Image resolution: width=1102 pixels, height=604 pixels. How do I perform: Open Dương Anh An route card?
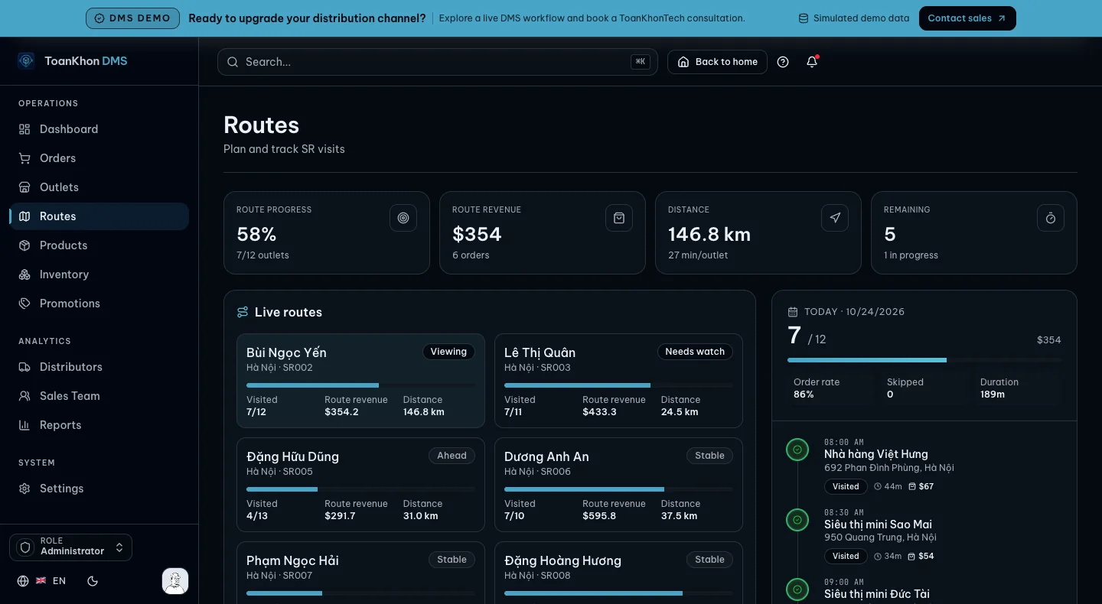618,485
